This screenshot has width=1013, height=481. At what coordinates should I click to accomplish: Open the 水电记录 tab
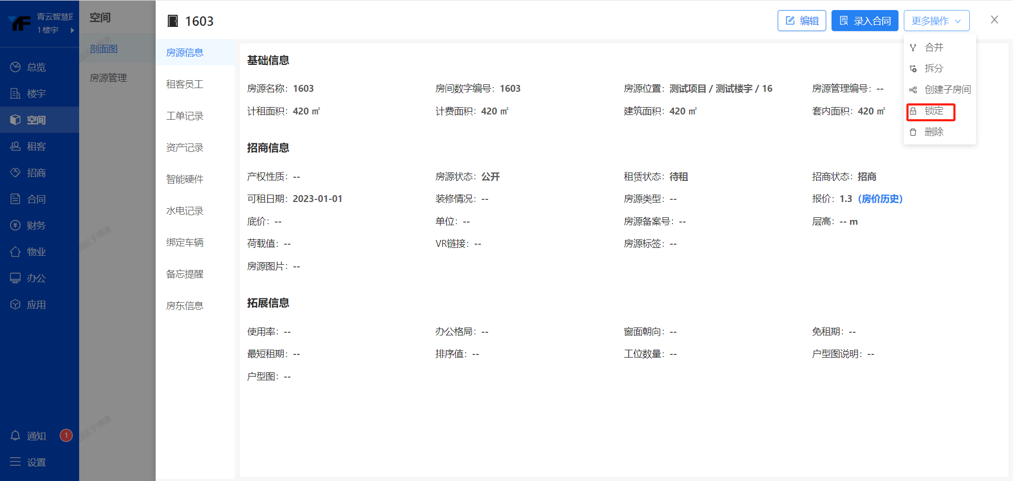click(185, 211)
